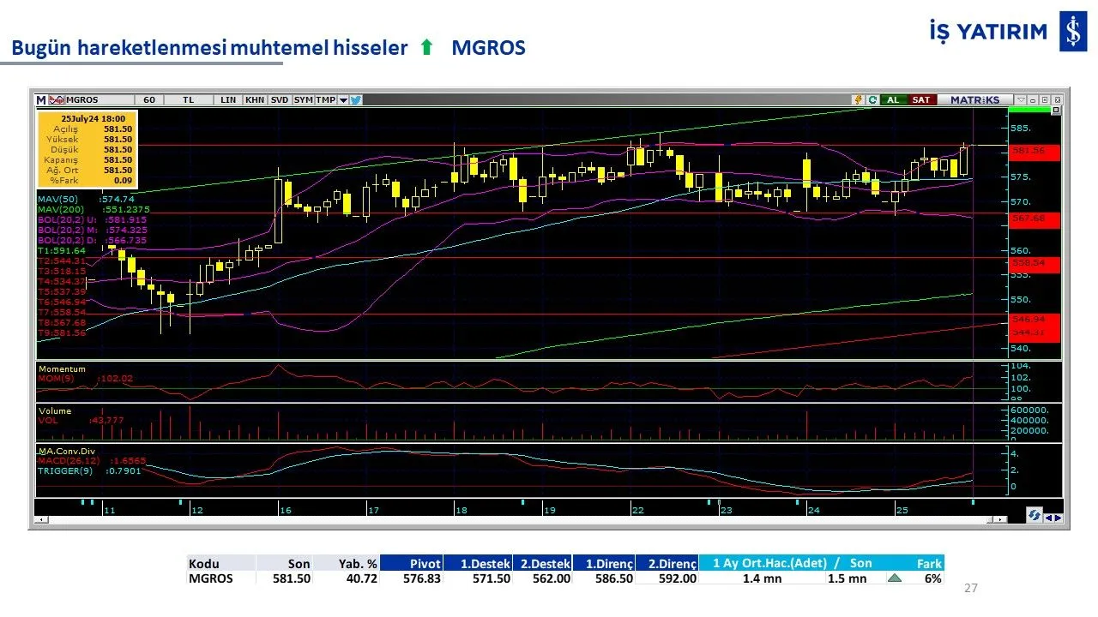The height and width of the screenshot is (617, 1098).
Task: Click the green AL buy button
Action: tap(893, 100)
